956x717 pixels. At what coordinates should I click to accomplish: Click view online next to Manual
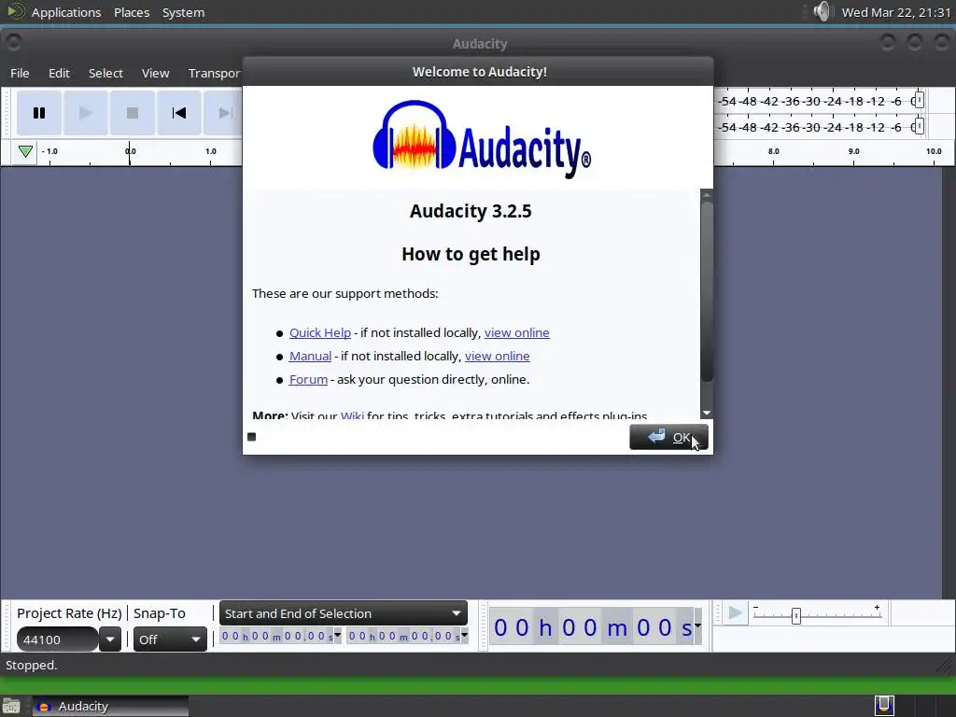pos(498,356)
